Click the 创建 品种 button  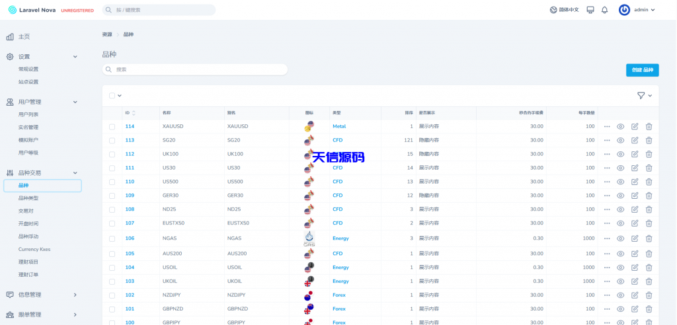(642, 70)
